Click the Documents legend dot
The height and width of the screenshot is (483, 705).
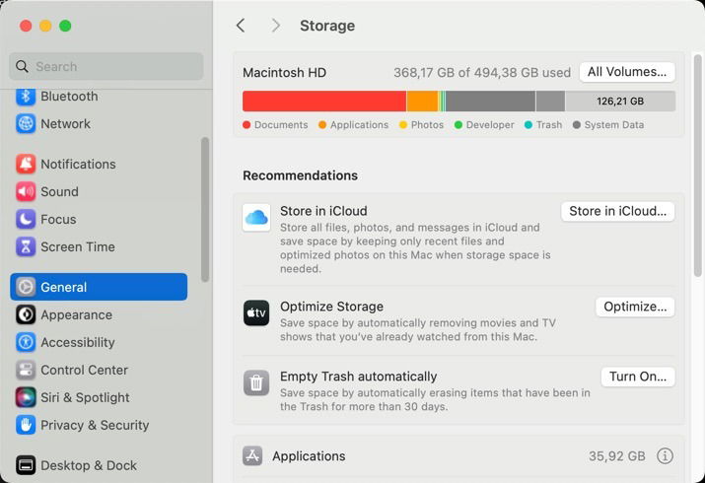tap(247, 125)
